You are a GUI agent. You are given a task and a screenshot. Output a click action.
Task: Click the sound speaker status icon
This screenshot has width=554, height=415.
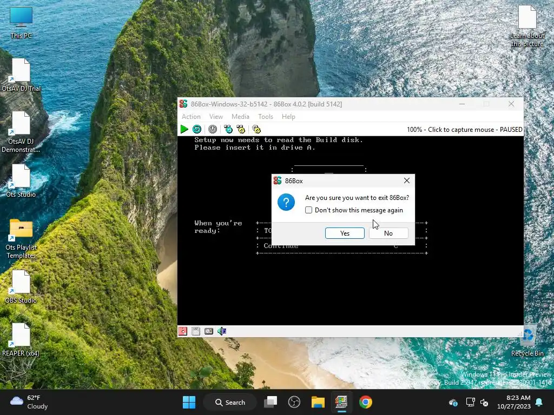coord(222,331)
